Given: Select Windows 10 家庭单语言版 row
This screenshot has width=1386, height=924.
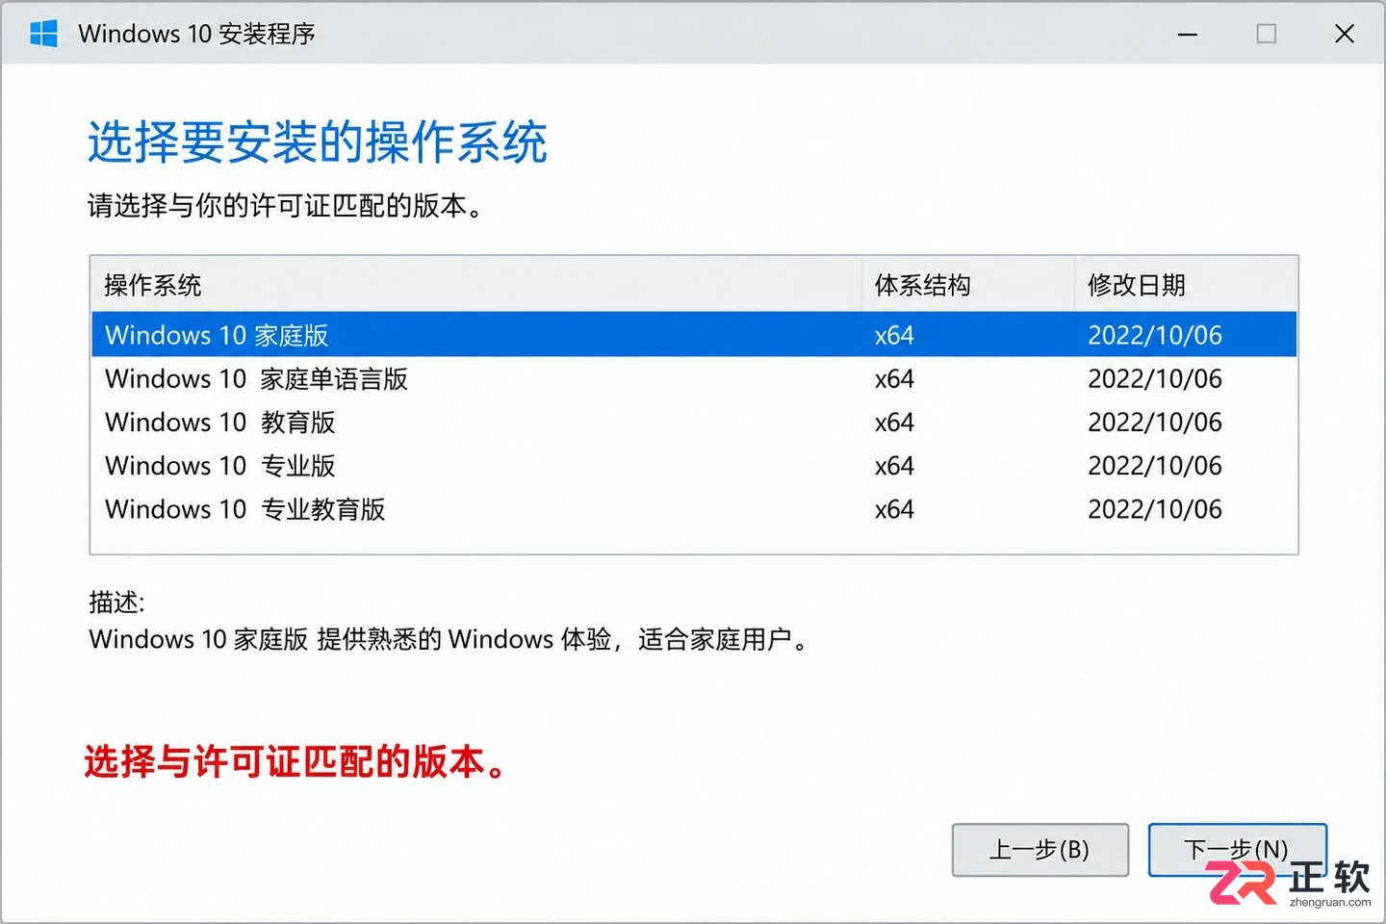Looking at the screenshot, I should 694,378.
